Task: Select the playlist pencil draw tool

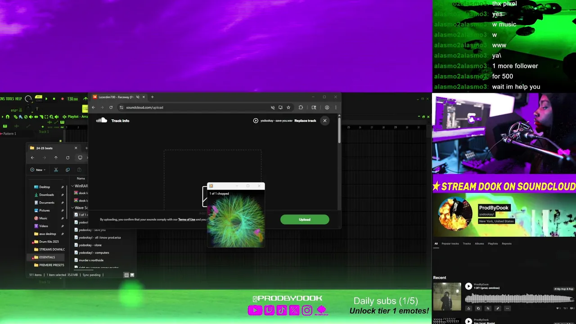Action: (x=16, y=117)
